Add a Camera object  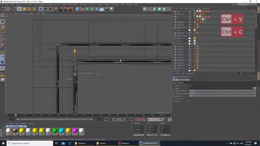106,9
